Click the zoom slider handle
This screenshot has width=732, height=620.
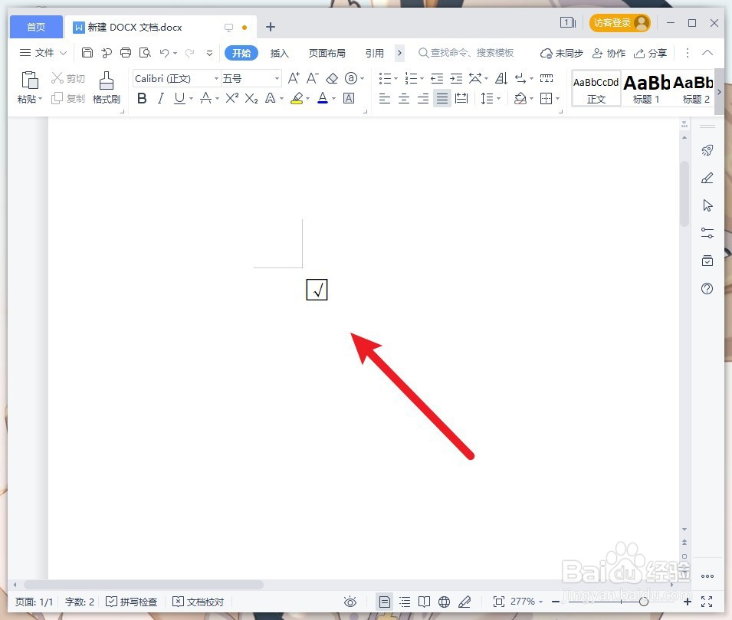pos(644,602)
